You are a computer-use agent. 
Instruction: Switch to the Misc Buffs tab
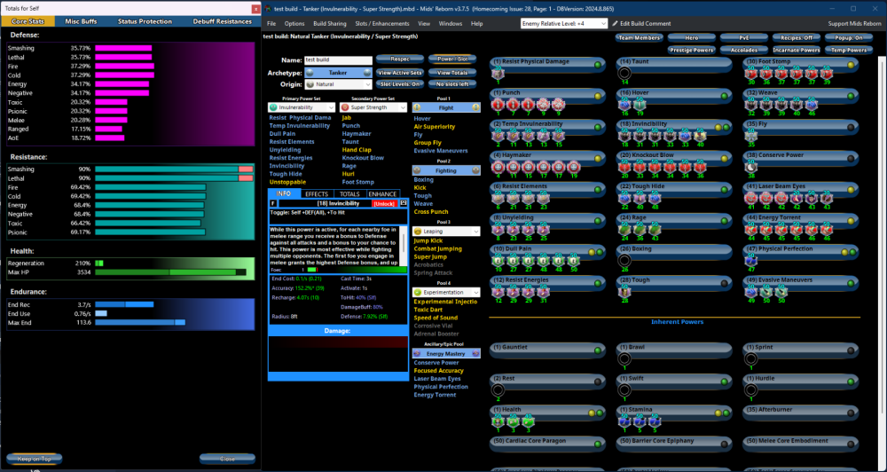(x=81, y=21)
